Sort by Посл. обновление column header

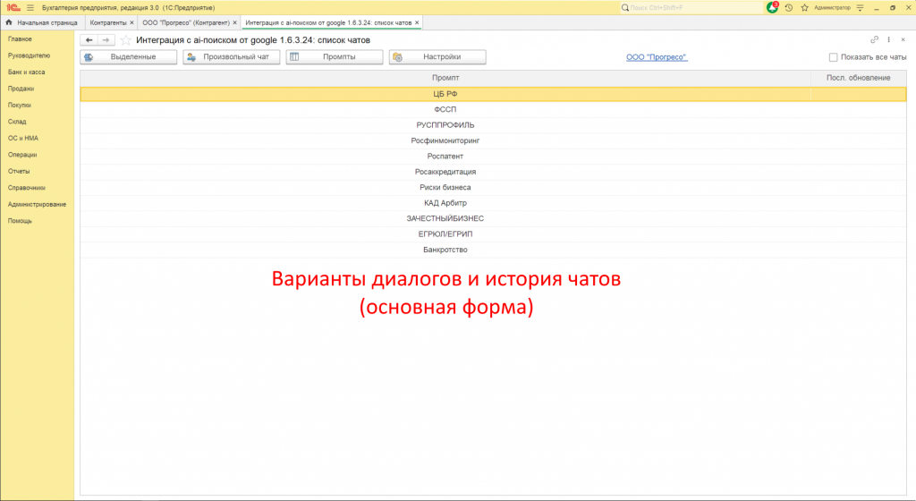click(858, 78)
